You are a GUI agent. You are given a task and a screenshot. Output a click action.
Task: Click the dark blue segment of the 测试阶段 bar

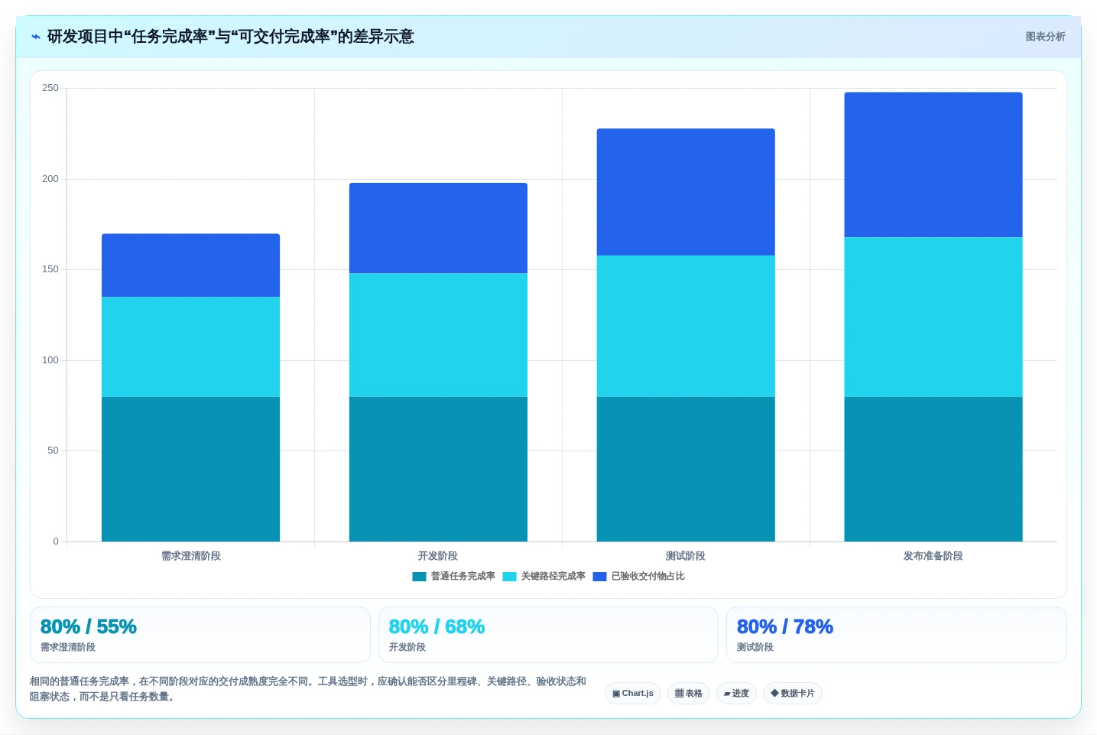point(686,192)
